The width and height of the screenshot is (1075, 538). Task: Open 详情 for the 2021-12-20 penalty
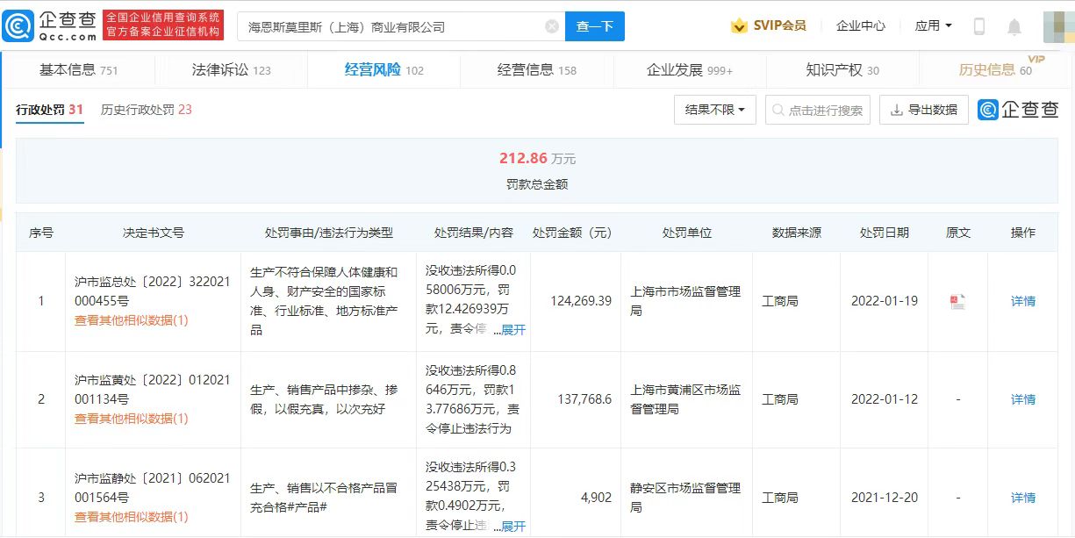pyautogui.click(x=1023, y=498)
